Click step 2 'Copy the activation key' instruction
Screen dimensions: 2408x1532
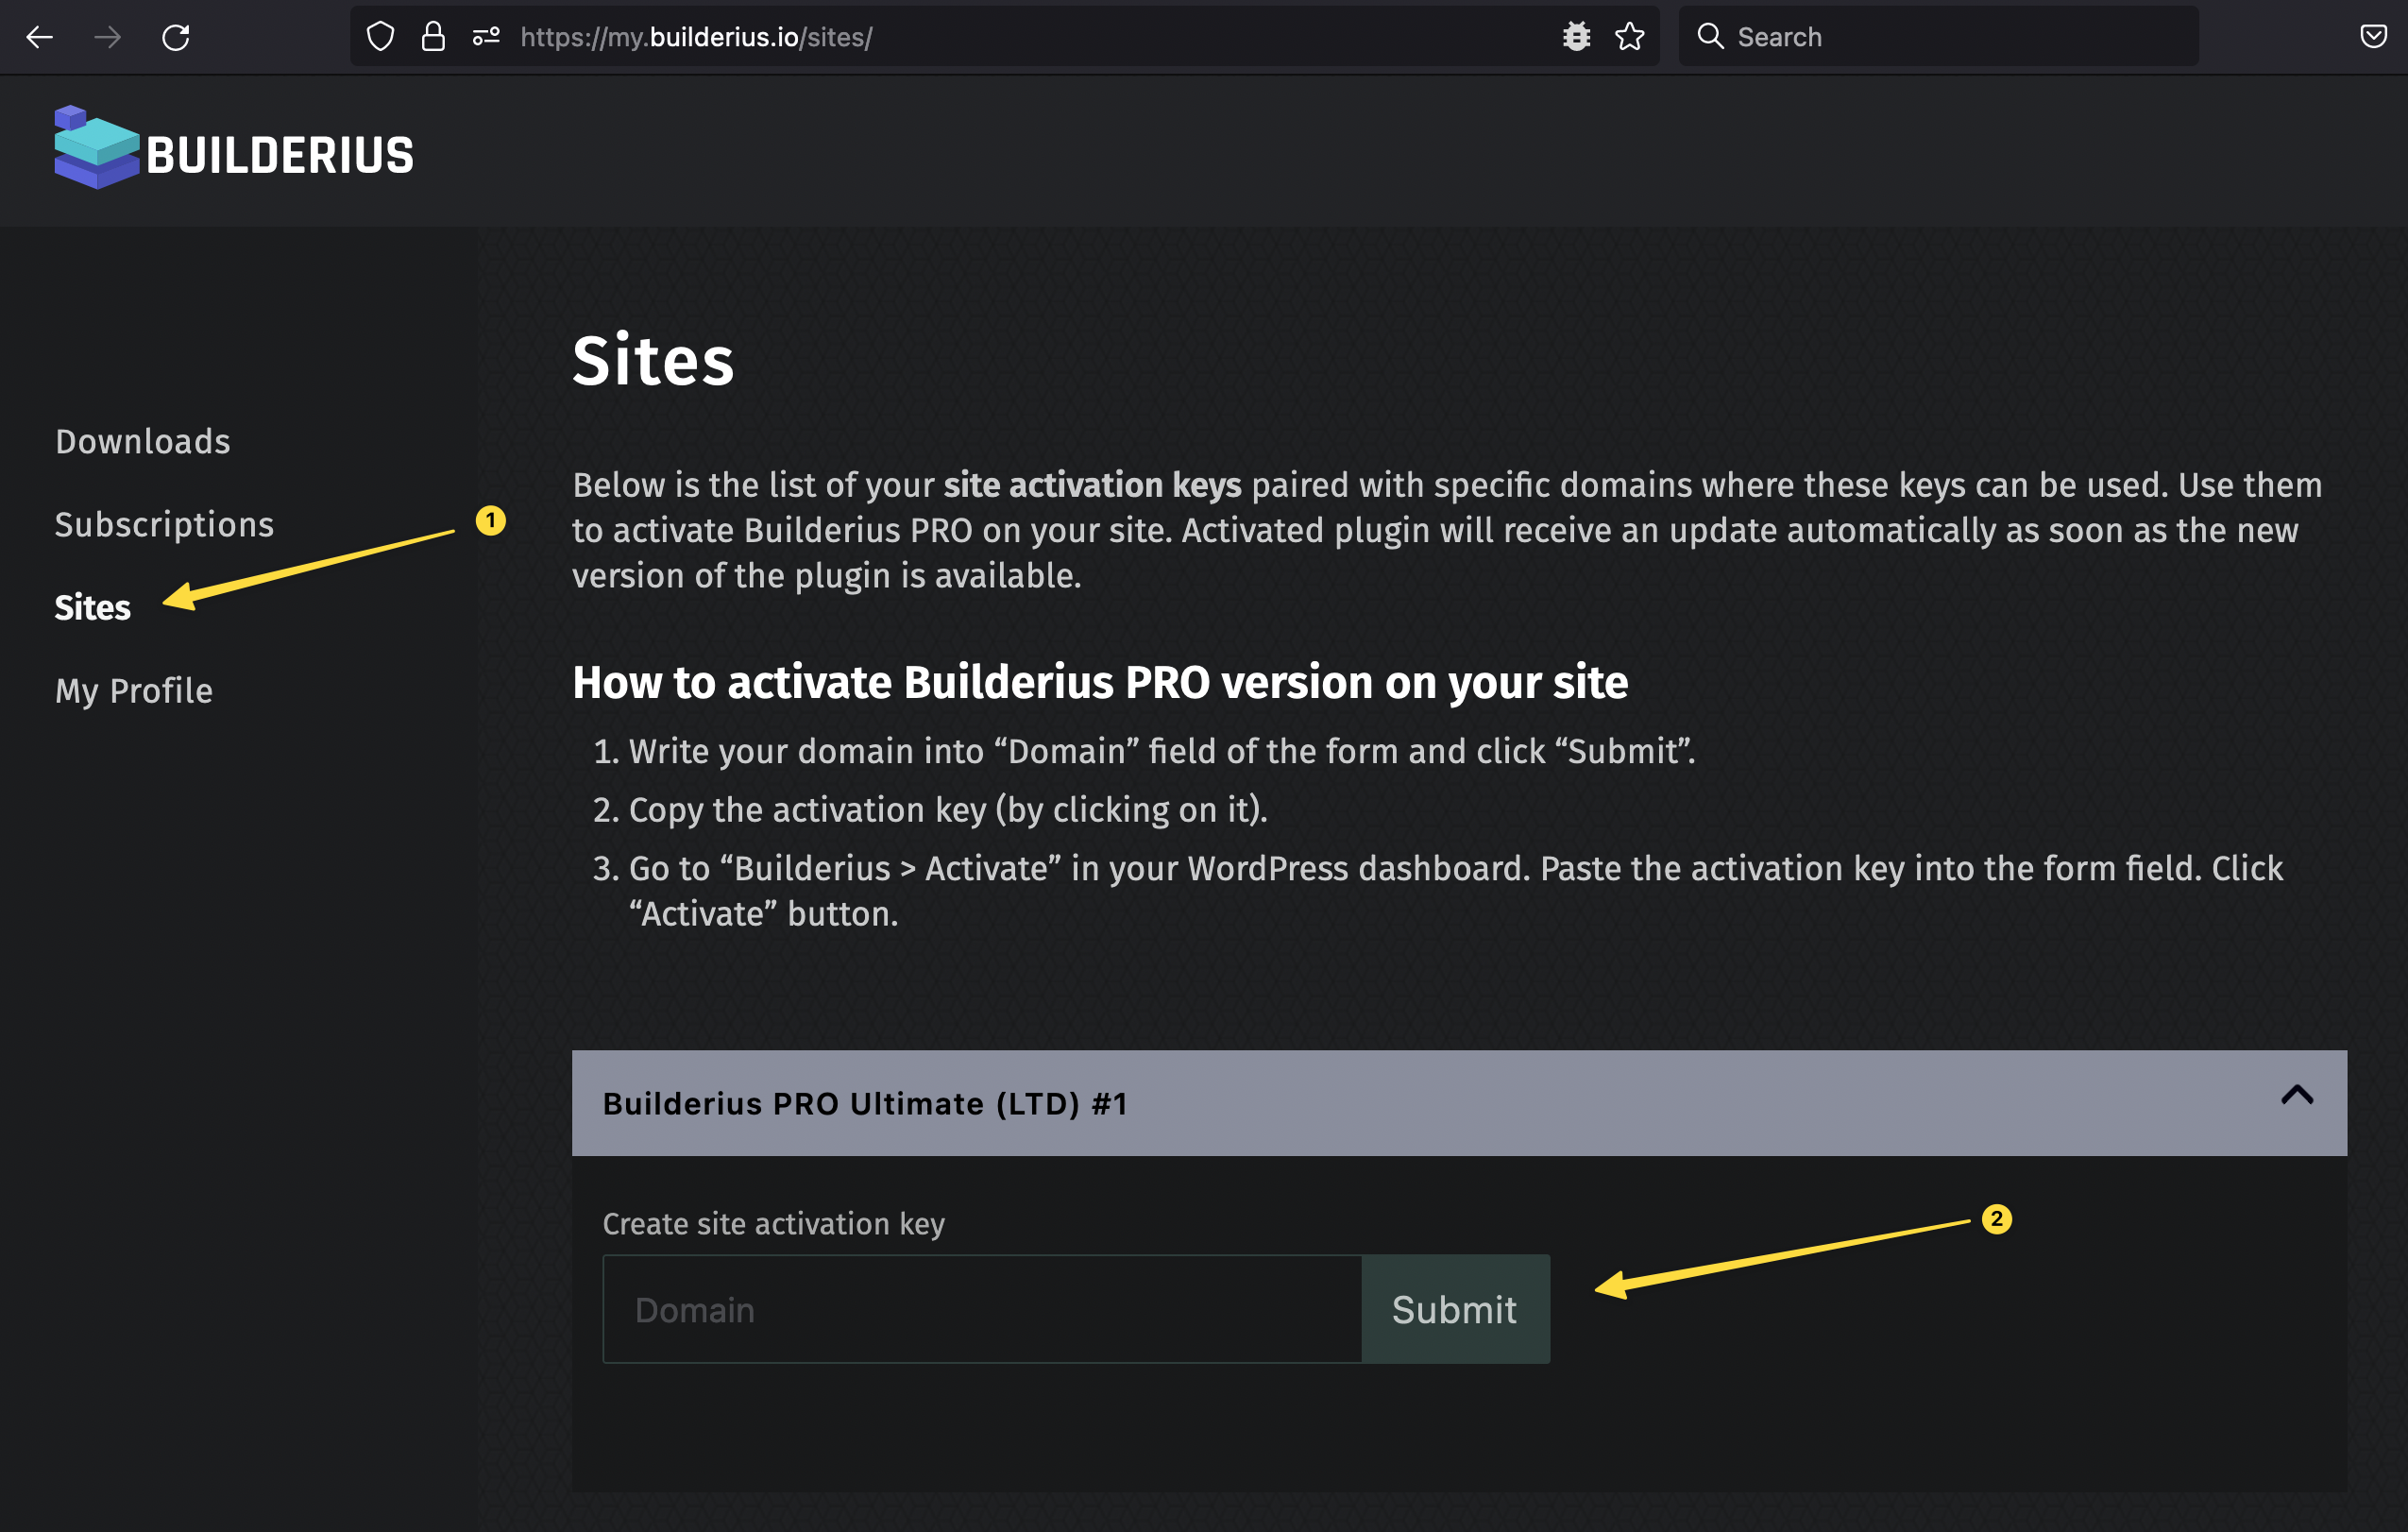tap(948, 810)
